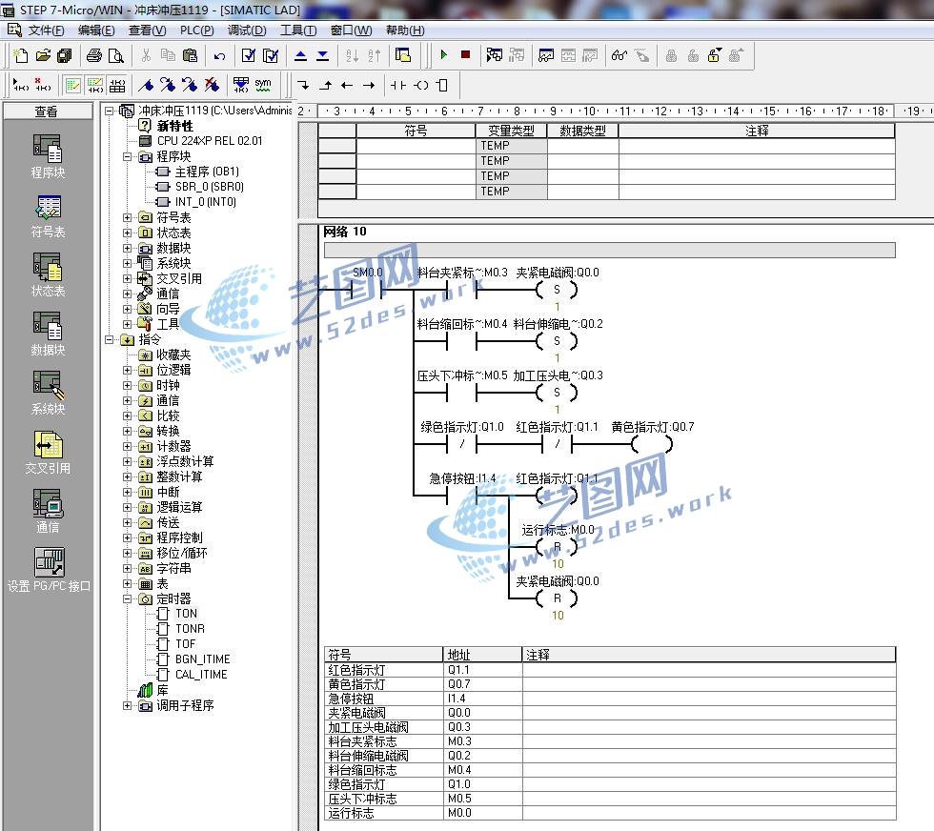
Task: Download program to PLC (down arrow)
Action: tap(322, 55)
